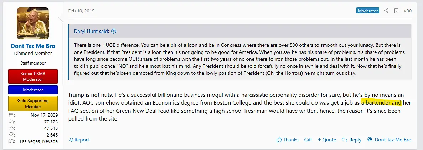Open the Dont Taz Me Bro profile name link
The width and height of the screenshot is (423, 150).
pos(33,46)
